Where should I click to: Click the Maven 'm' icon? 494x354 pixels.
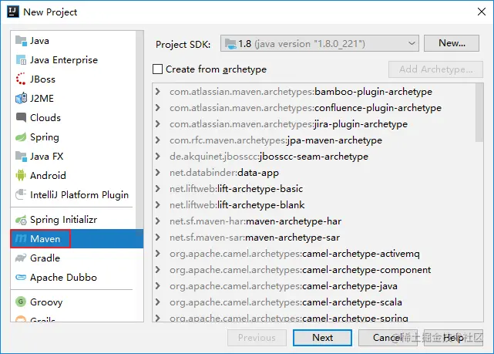coord(21,238)
